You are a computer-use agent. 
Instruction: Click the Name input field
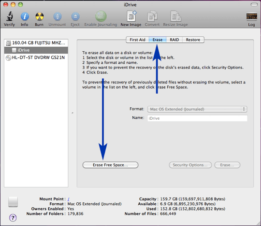point(197,118)
